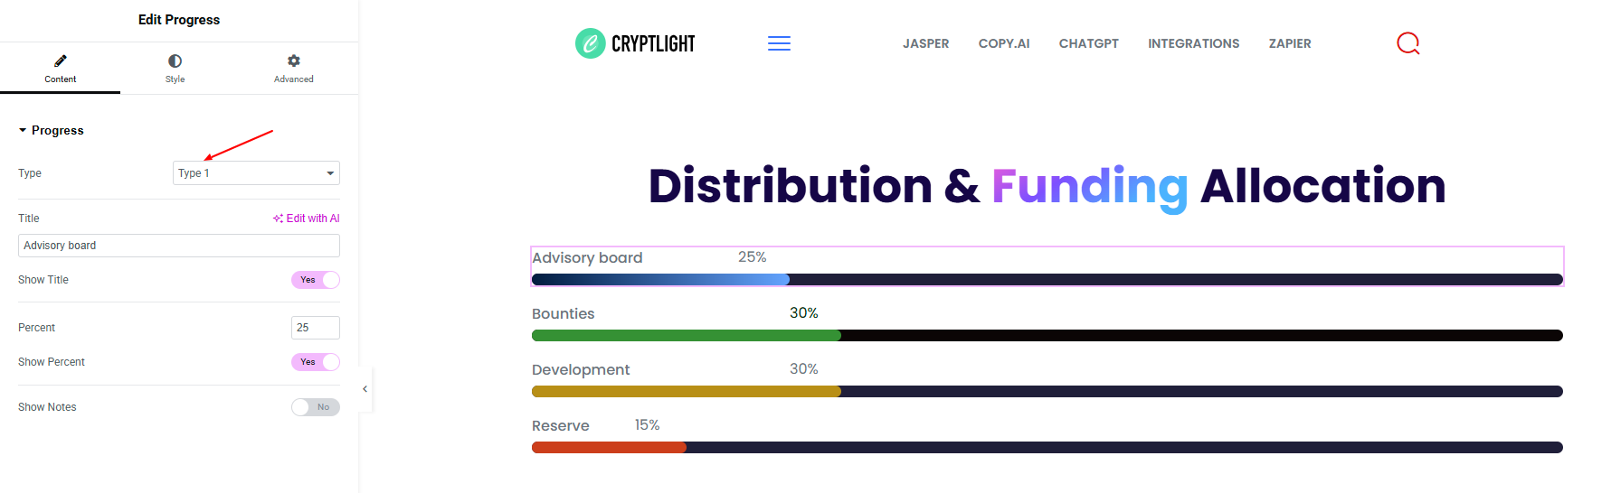Click the Percent number field

tap(316, 328)
